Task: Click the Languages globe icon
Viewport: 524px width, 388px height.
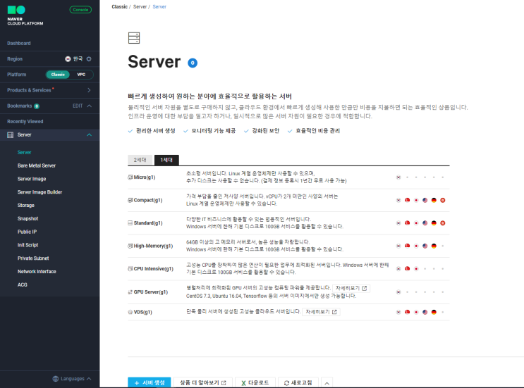Action: click(x=56, y=379)
